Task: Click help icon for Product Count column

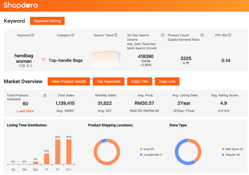Action: (202, 35)
